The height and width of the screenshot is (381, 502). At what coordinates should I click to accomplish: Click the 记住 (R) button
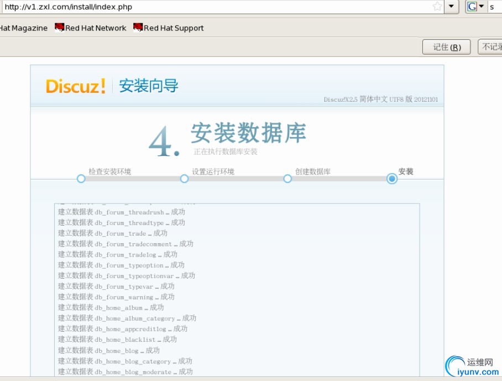pos(447,47)
